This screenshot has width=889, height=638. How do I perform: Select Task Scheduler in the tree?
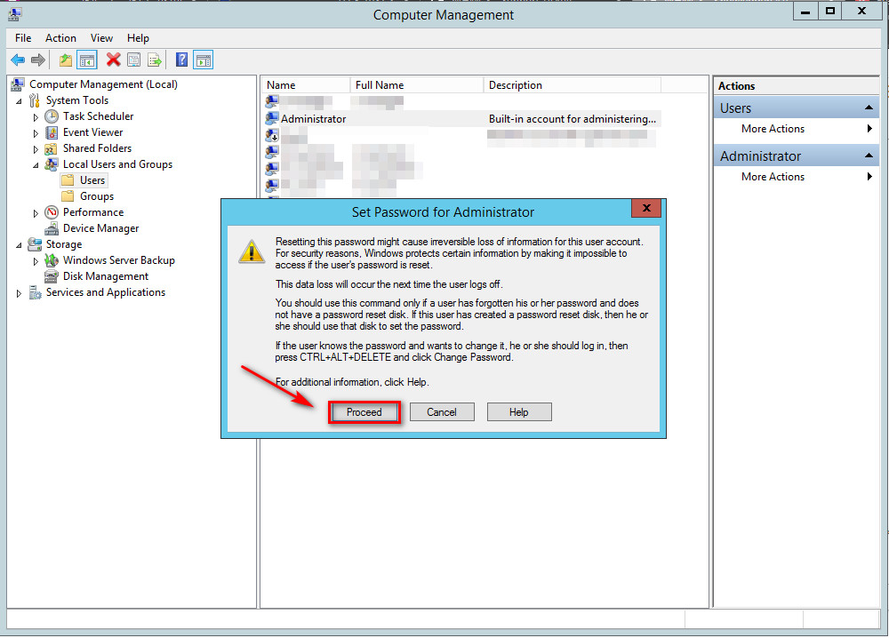[x=98, y=116]
